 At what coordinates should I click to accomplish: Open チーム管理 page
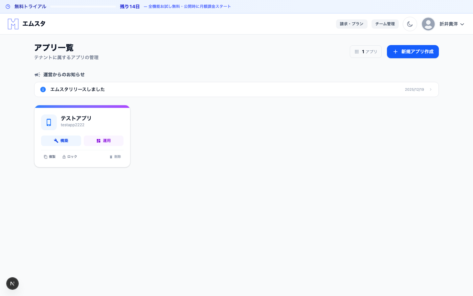(385, 24)
